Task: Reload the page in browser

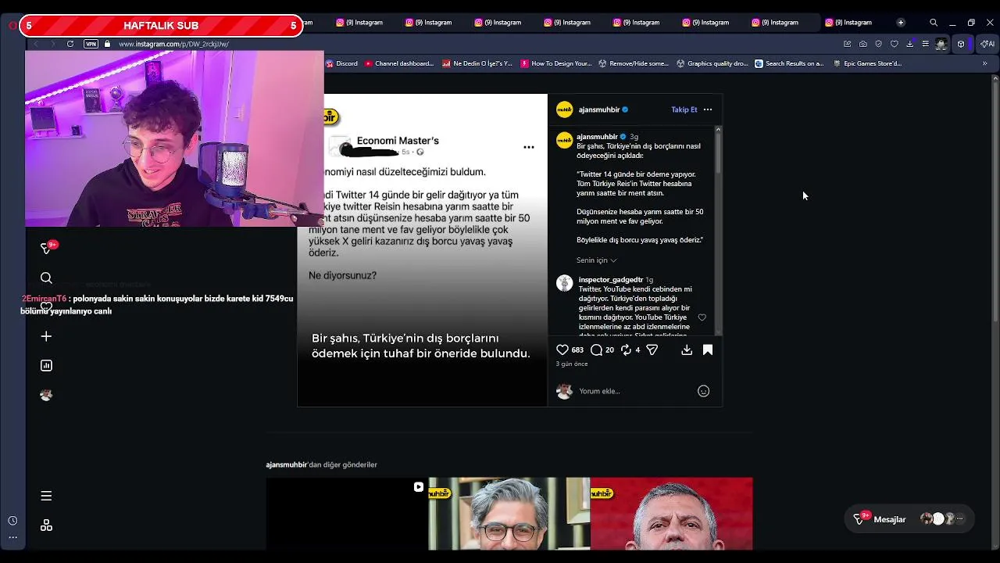Action: [x=70, y=44]
